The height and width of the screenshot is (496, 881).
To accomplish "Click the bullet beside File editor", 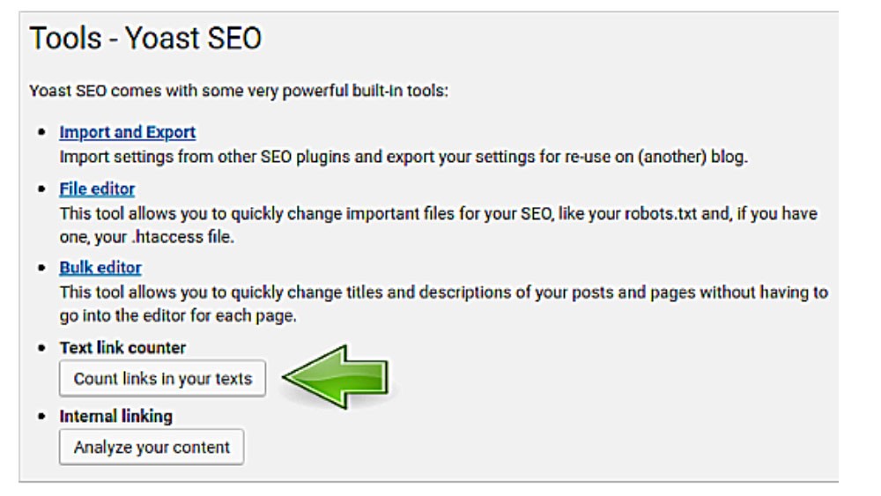I will pyautogui.click(x=43, y=190).
